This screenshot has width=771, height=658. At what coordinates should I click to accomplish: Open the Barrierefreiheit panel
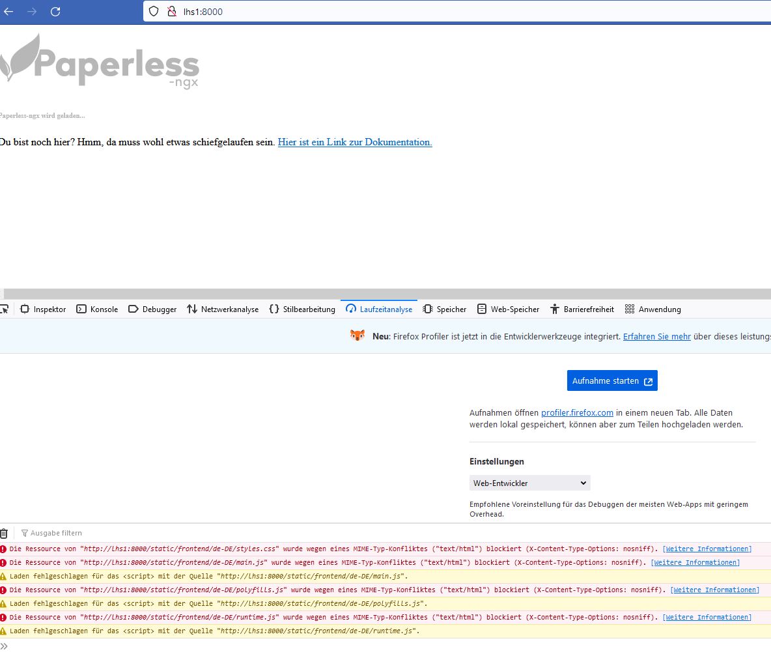coord(582,309)
